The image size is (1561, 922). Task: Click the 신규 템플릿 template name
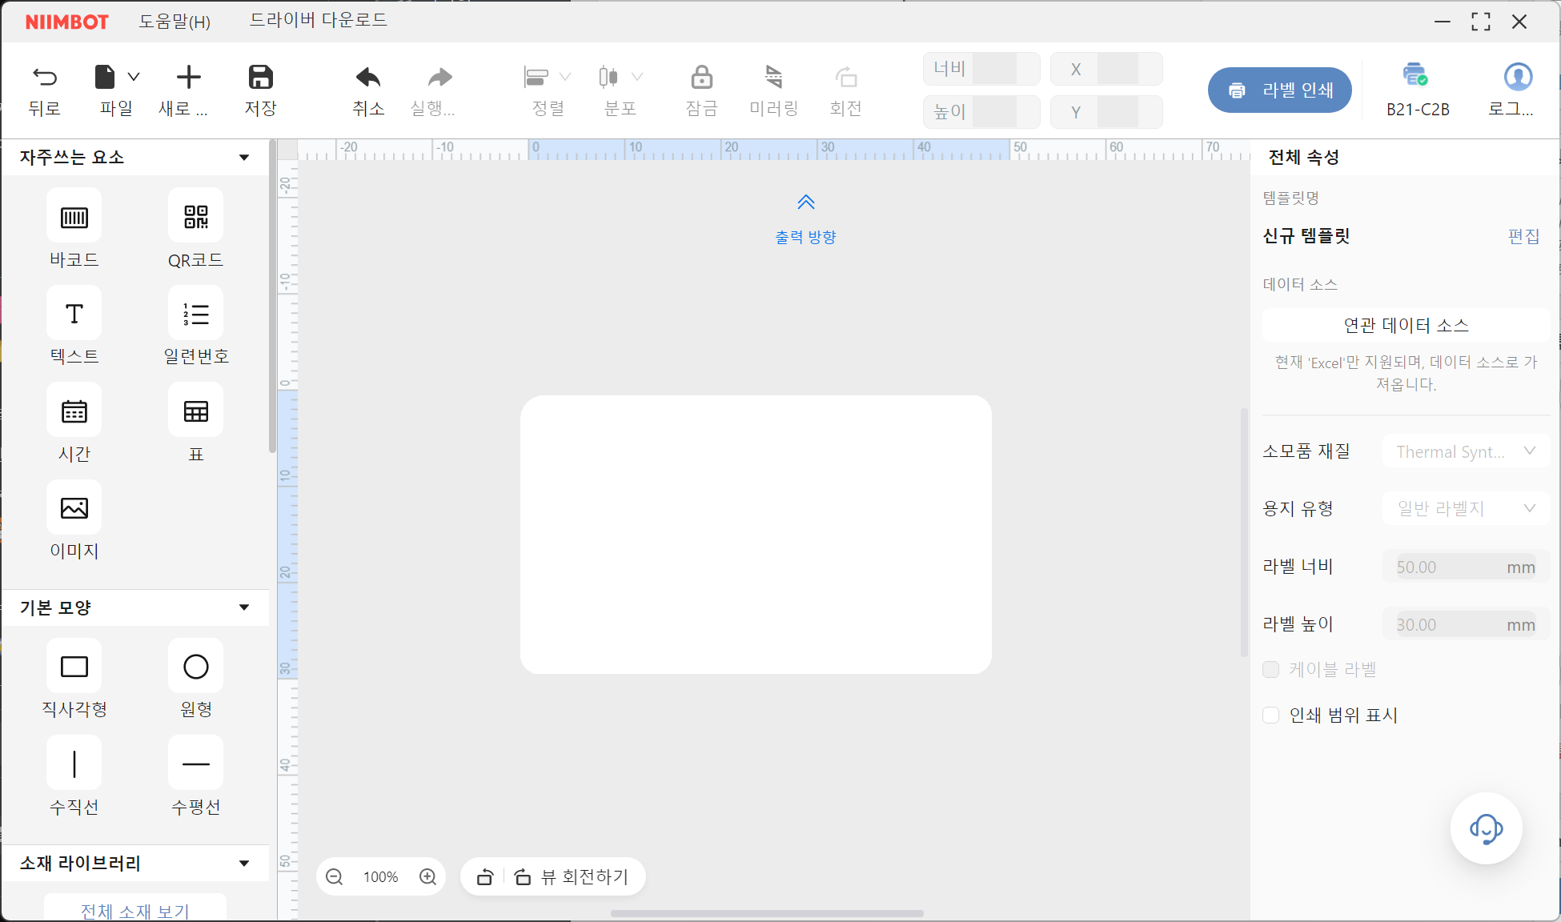tap(1306, 236)
